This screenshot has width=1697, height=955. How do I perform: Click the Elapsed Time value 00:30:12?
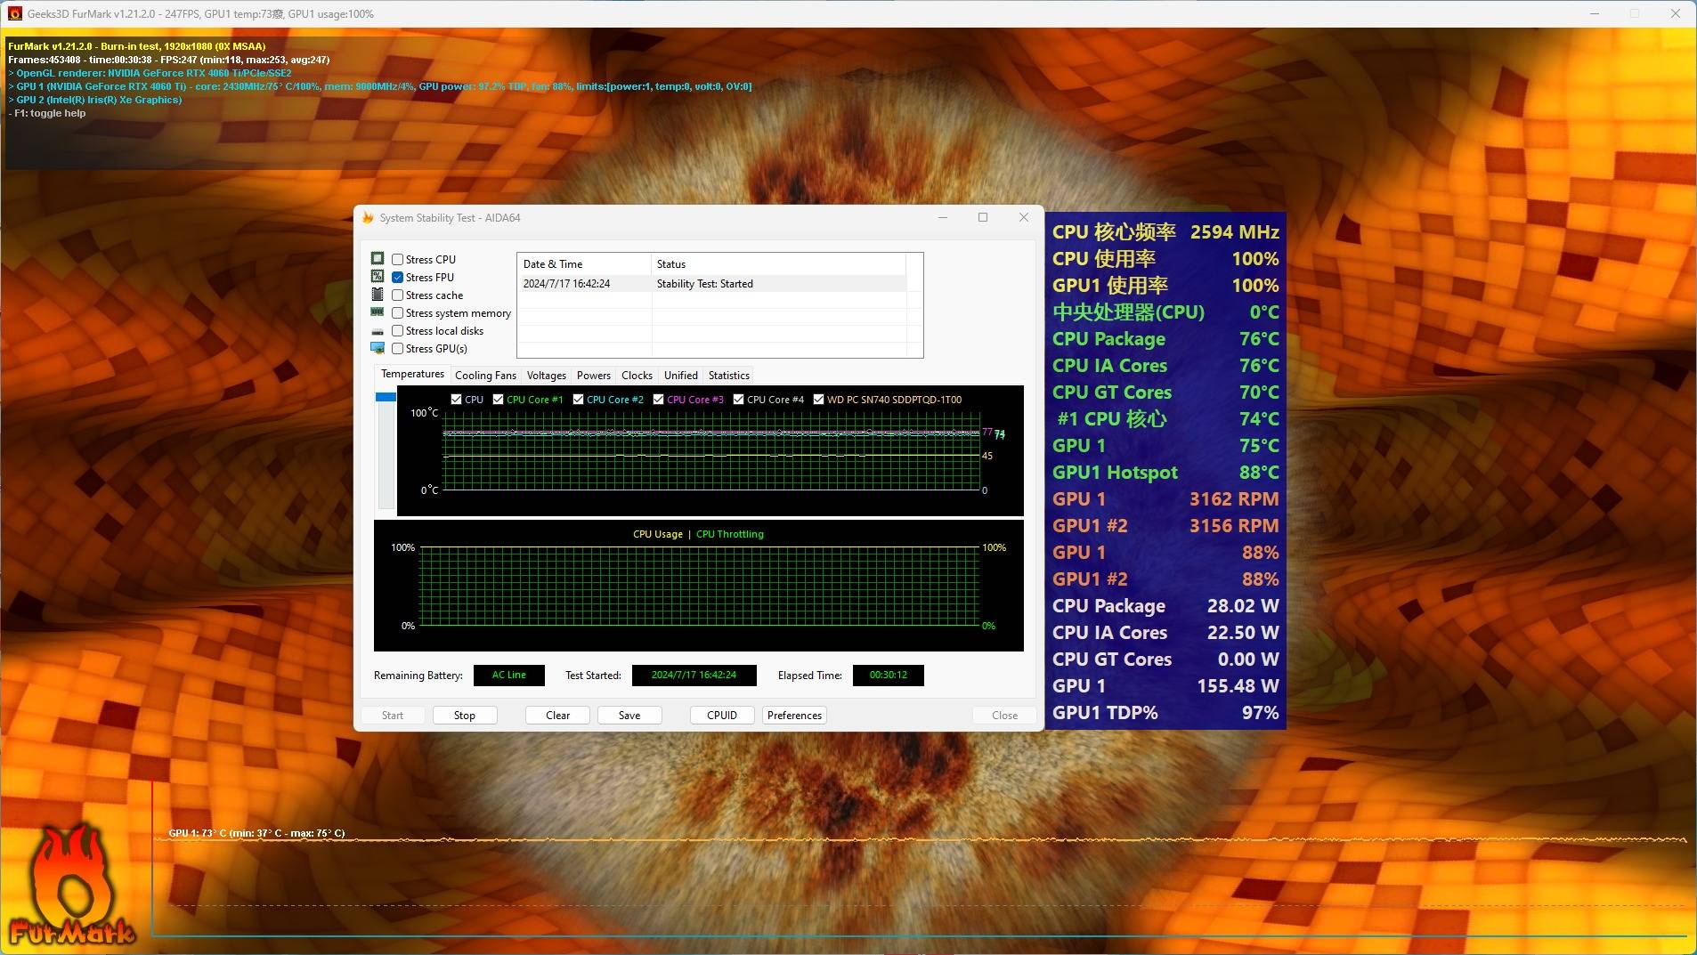tap(889, 676)
